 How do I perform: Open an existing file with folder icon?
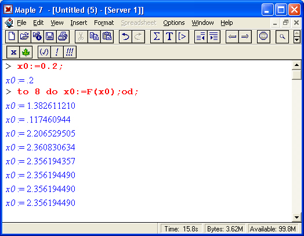click(x=24, y=36)
